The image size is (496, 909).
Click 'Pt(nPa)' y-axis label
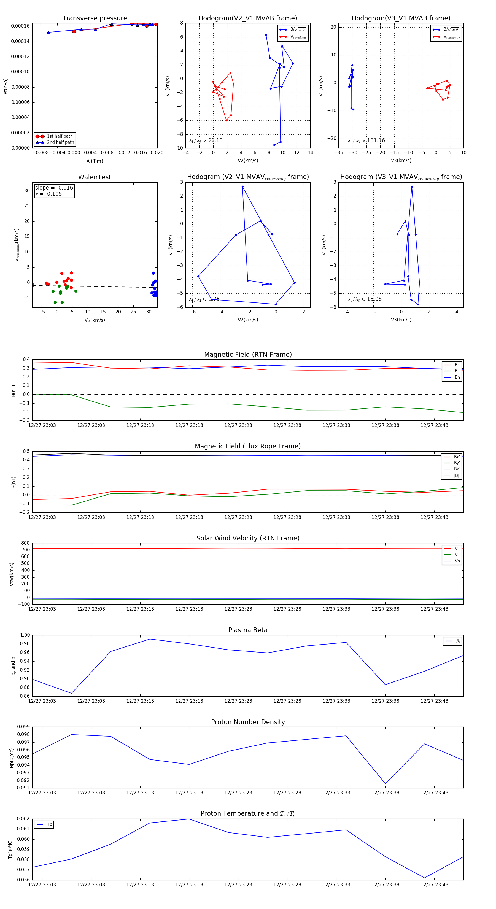point(5,86)
